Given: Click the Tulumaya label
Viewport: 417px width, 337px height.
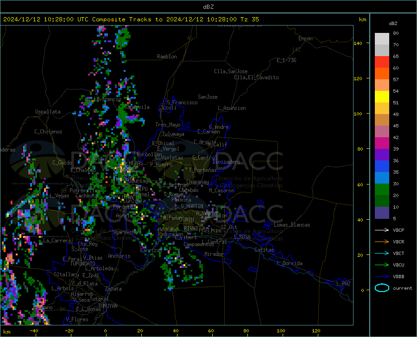Looking at the screenshot, I should pos(173,134).
